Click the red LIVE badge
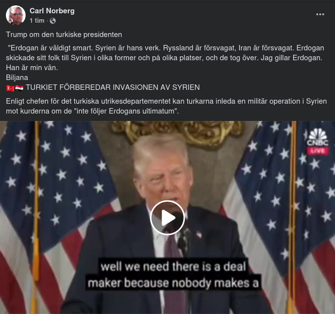This screenshot has height=314, width=335. click(x=318, y=151)
